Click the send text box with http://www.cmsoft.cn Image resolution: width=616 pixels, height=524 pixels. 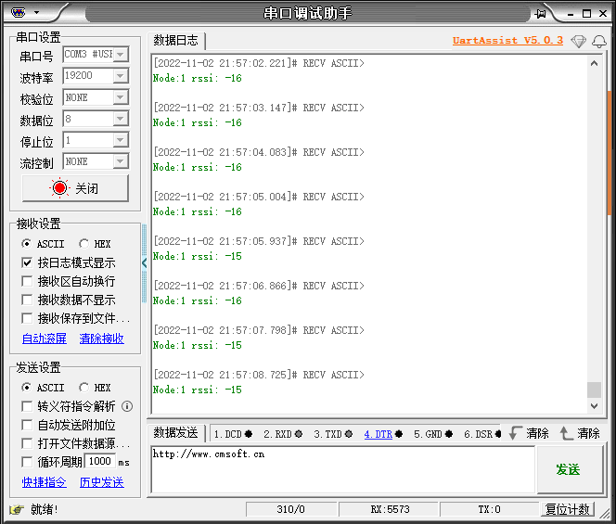point(343,469)
